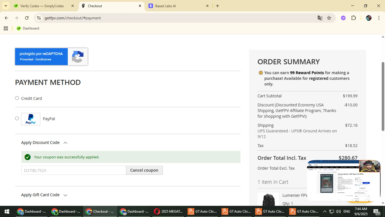Open the apps grid in bookmarks bar
The height and width of the screenshot is (217, 385).
6,28
